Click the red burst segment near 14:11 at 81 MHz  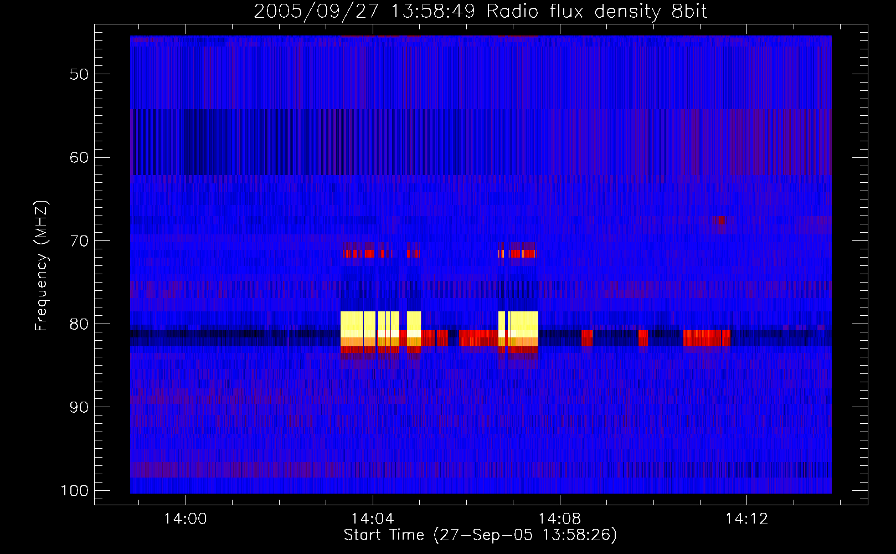707,338
